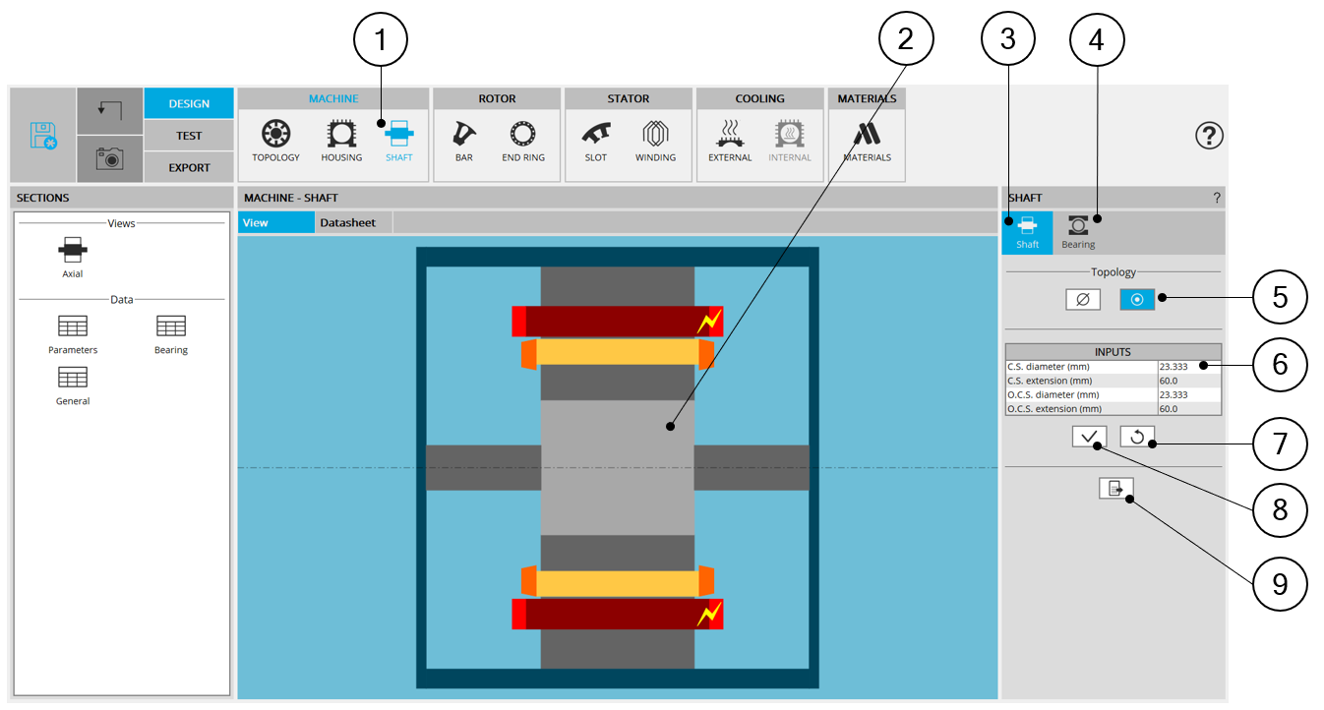Click the save project icon
1324x710 pixels.
[43, 136]
